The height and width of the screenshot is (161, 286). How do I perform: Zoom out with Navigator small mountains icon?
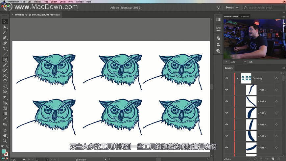click(226, 62)
